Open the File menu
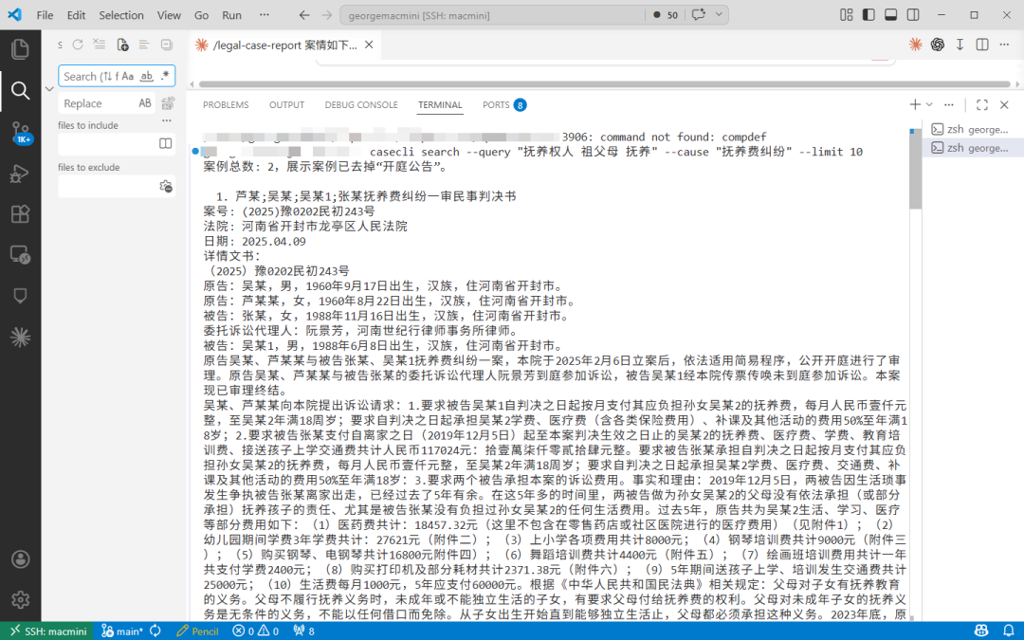Viewport: 1024px width, 640px height. 46,15
